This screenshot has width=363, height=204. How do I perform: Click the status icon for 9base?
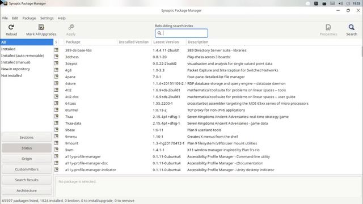click(x=56, y=130)
